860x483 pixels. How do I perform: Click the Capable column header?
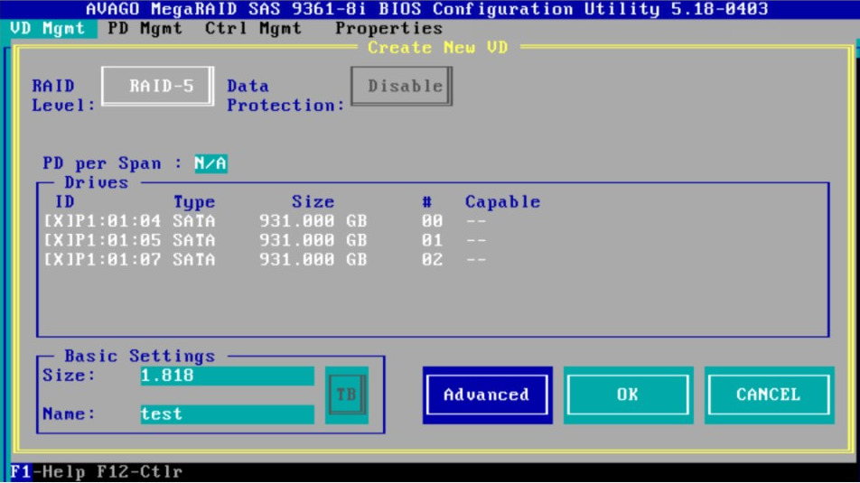[x=502, y=202]
